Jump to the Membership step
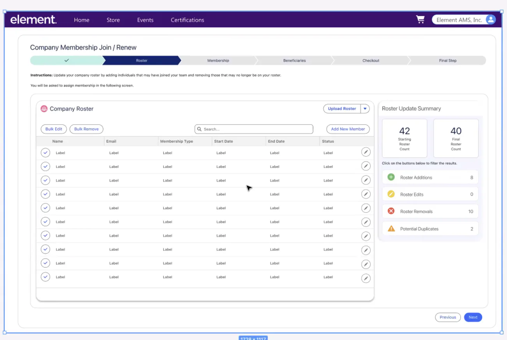 [218, 60]
